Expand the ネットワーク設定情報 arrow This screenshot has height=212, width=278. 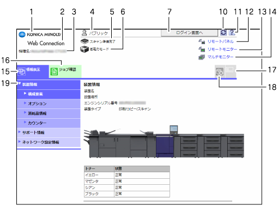pos(20,142)
